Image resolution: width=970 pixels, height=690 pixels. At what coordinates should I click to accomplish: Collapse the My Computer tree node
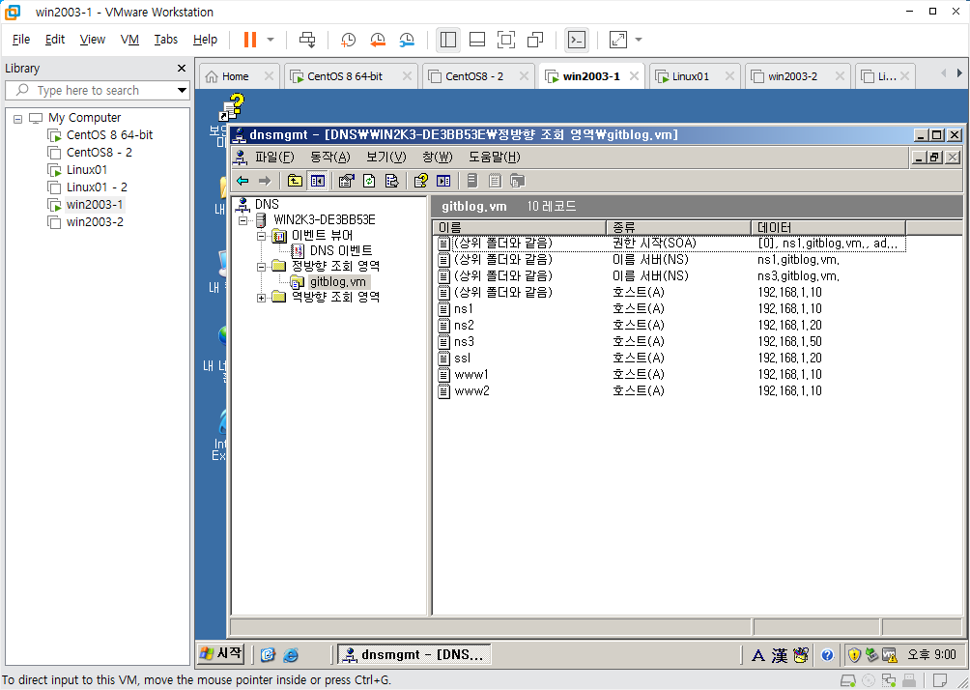pos(18,118)
